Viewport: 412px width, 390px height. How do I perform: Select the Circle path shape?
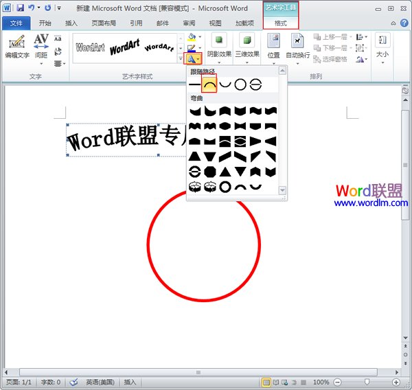(240, 84)
